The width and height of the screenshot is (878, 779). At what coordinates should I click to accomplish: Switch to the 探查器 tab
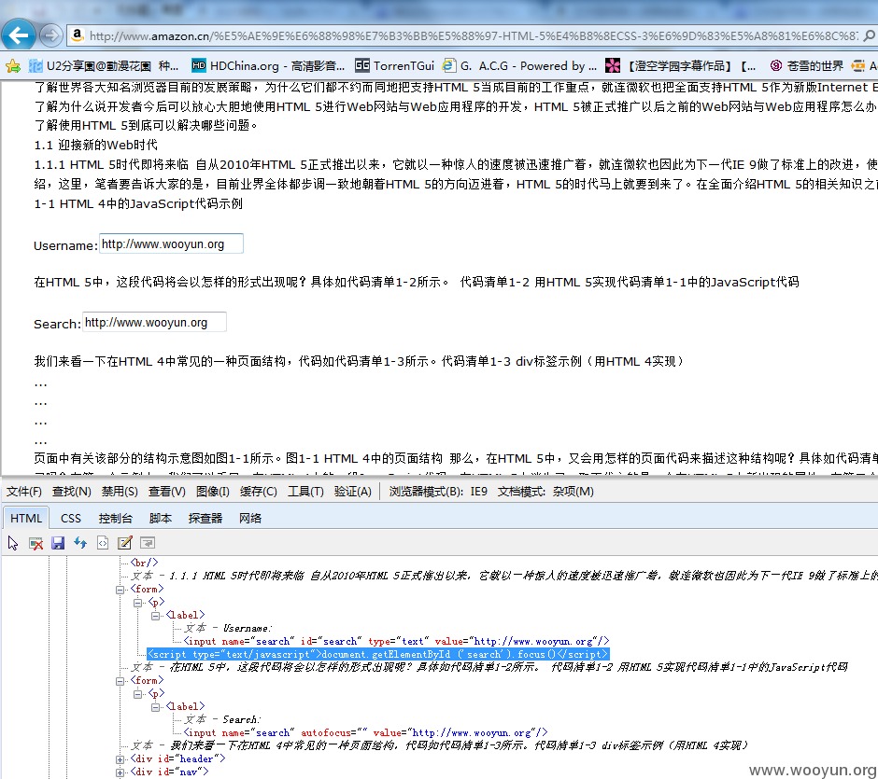coord(205,519)
